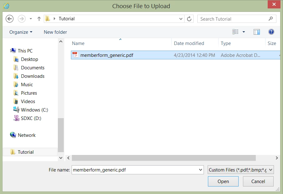Click the Forward navigation arrow
Image resolution: width=283 pixels, height=194 pixels.
22,19
